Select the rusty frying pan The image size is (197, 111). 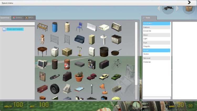point(116,52)
